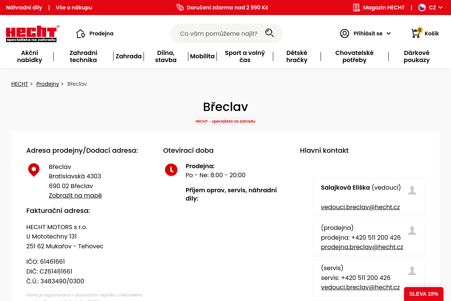
Task: Click the Břeclav page heading
Action: (x=225, y=107)
